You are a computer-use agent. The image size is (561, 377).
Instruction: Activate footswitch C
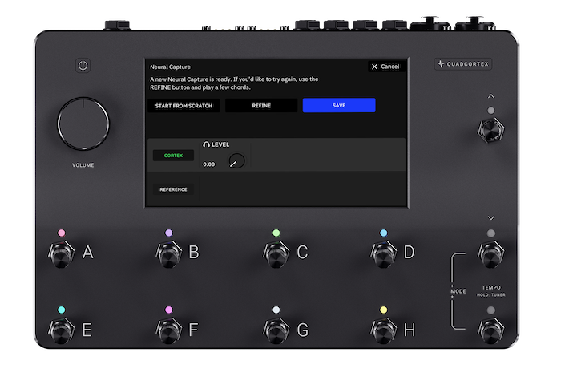(x=276, y=254)
